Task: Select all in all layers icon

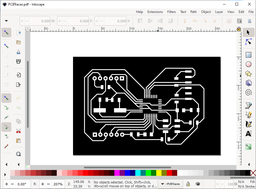Action: pos(239,21)
